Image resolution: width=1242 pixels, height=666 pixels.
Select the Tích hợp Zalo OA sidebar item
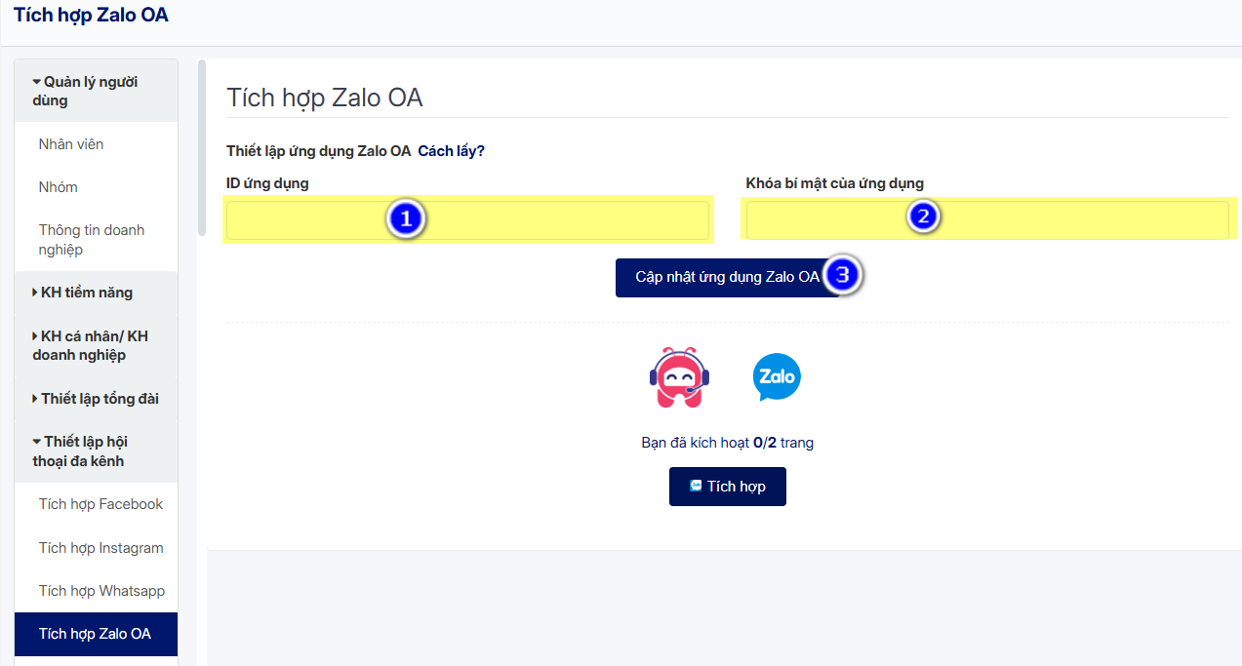(96, 634)
